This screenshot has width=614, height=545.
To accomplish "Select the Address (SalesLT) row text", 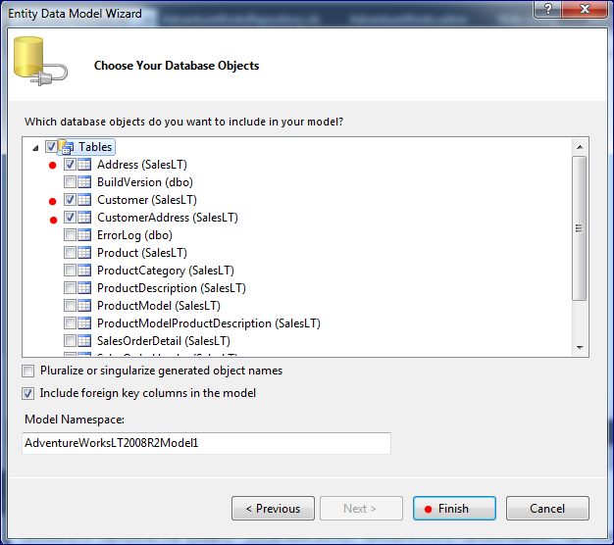I will (x=142, y=165).
